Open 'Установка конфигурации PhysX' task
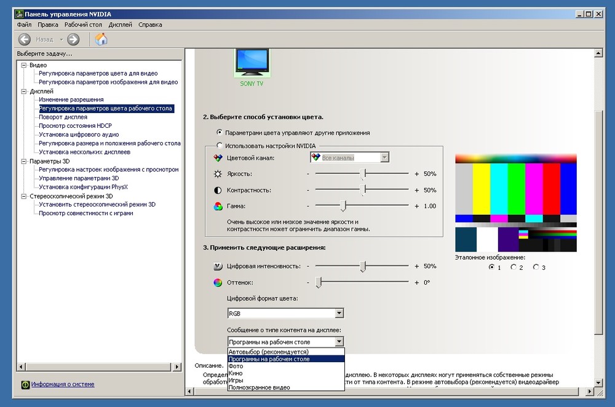Viewport: 615px width, 407px height. (83, 187)
